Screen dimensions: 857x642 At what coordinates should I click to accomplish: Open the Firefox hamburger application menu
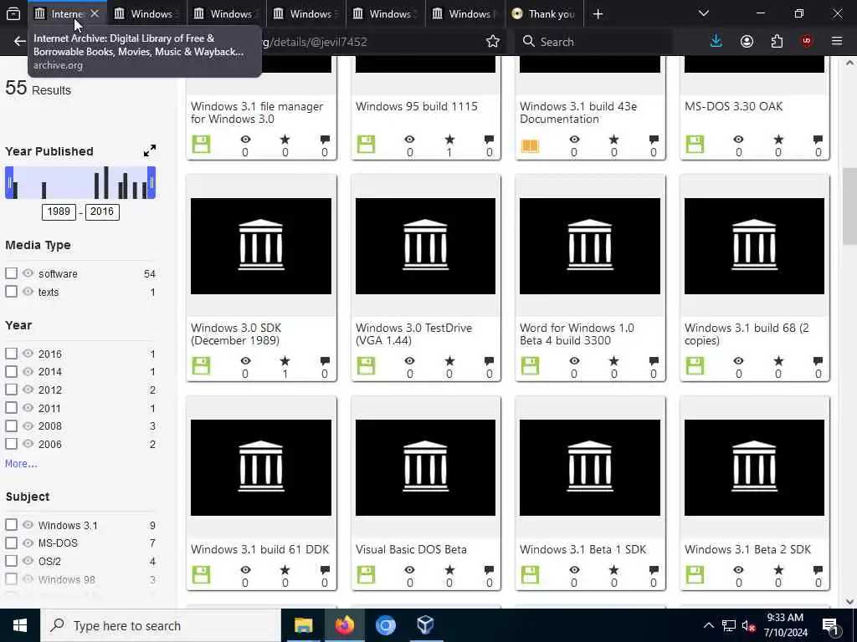coord(837,42)
